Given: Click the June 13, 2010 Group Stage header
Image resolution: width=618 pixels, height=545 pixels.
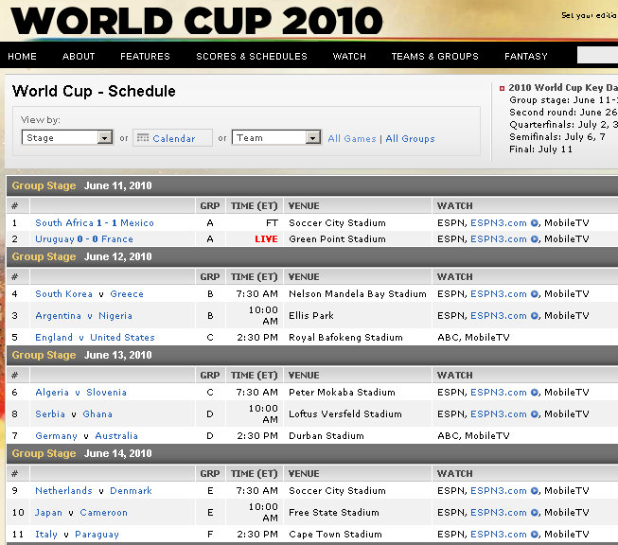Looking at the screenshot, I should coord(312,355).
